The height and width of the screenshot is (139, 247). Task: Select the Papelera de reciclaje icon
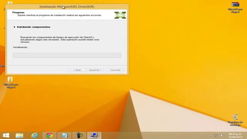tap(235, 120)
